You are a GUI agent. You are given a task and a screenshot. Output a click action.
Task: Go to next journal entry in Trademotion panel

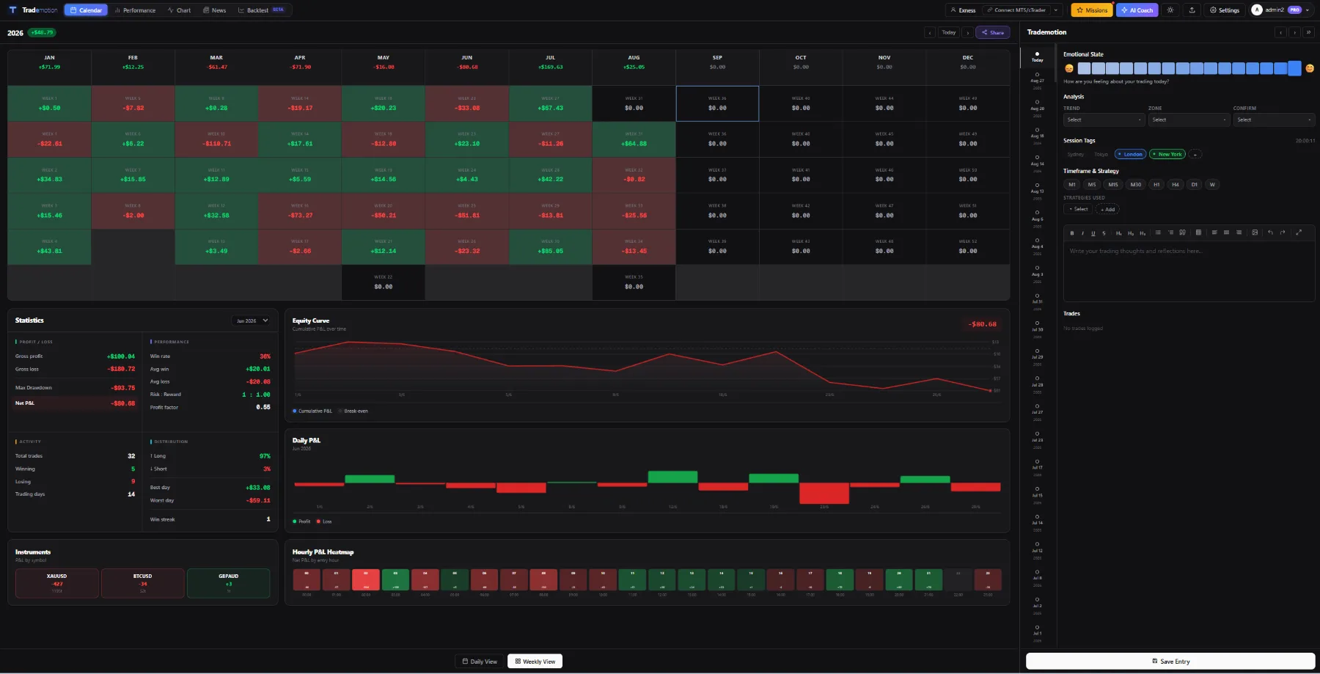[x=1295, y=32]
